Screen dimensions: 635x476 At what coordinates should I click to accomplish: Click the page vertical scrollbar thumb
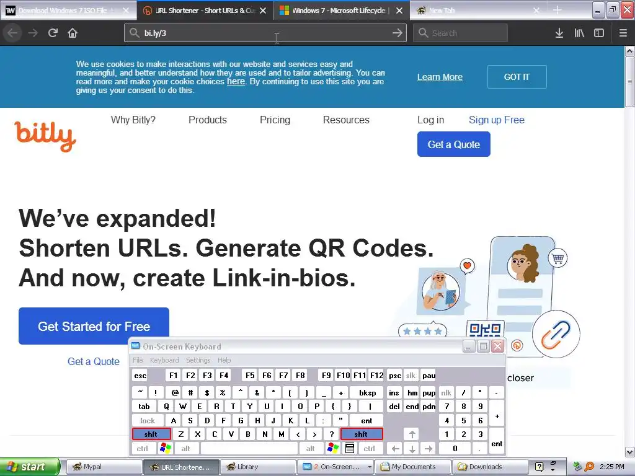(x=630, y=82)
